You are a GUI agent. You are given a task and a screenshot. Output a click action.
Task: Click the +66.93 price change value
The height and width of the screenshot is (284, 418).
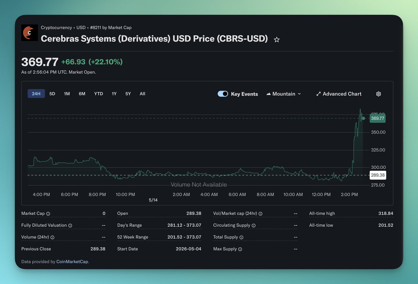73,62
